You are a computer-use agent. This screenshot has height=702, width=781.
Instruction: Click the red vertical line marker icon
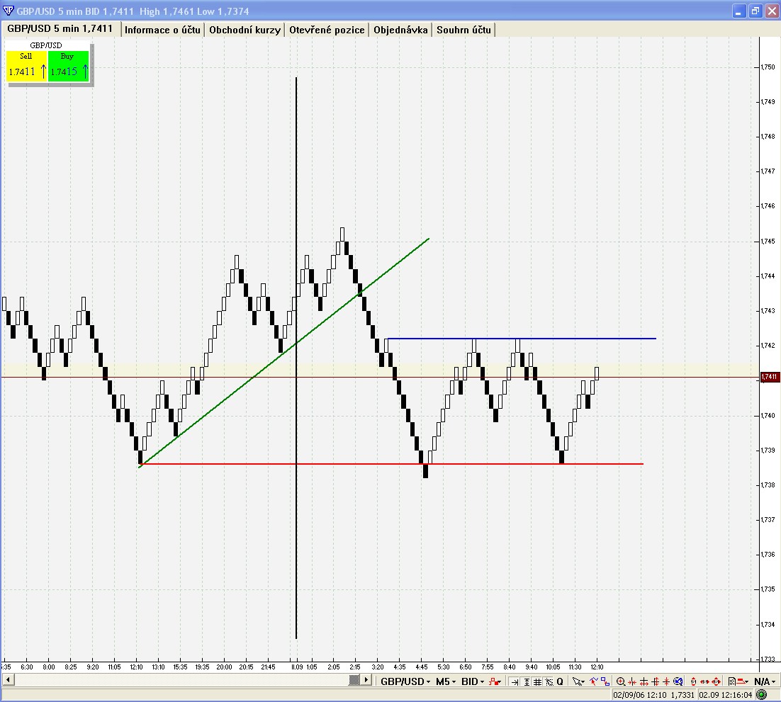(666, 681)
